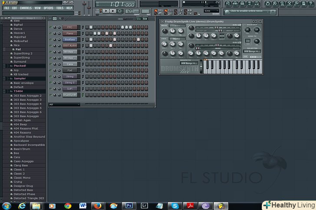The height and width of the screenshot is (210, 316).
Task: Click the Microsoft Word taskbar icon
Action: pos(83,206)
